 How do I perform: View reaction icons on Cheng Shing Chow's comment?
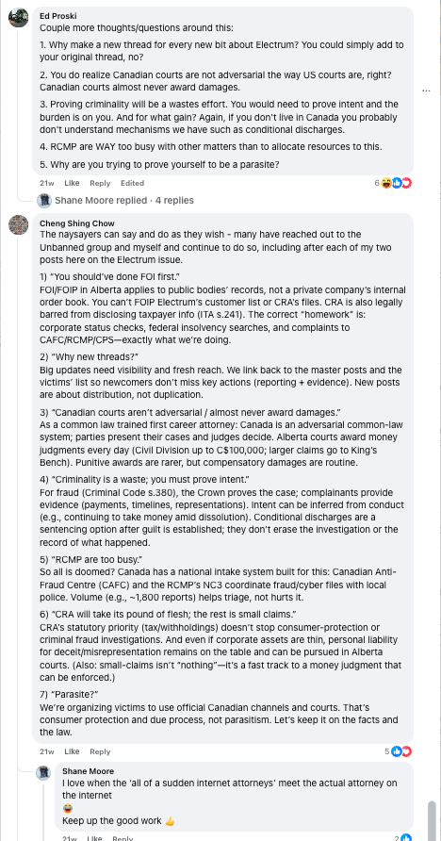(x=400, y=751)
